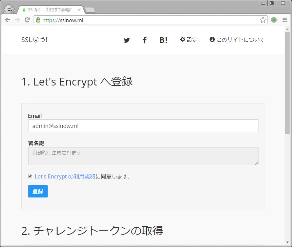
Task: Click the 2. チャレンジトークンの取得 heading
Action: pos(92,231)
